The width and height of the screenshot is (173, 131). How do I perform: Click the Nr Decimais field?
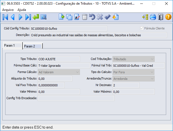click(126, 85)
